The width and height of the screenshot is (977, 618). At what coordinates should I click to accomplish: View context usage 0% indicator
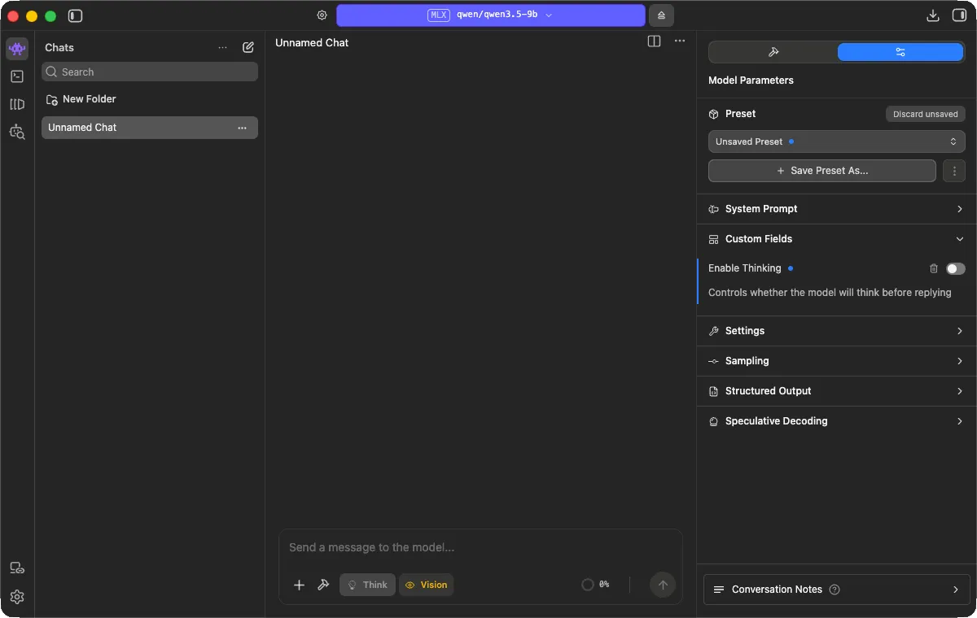tap(595, 585)
